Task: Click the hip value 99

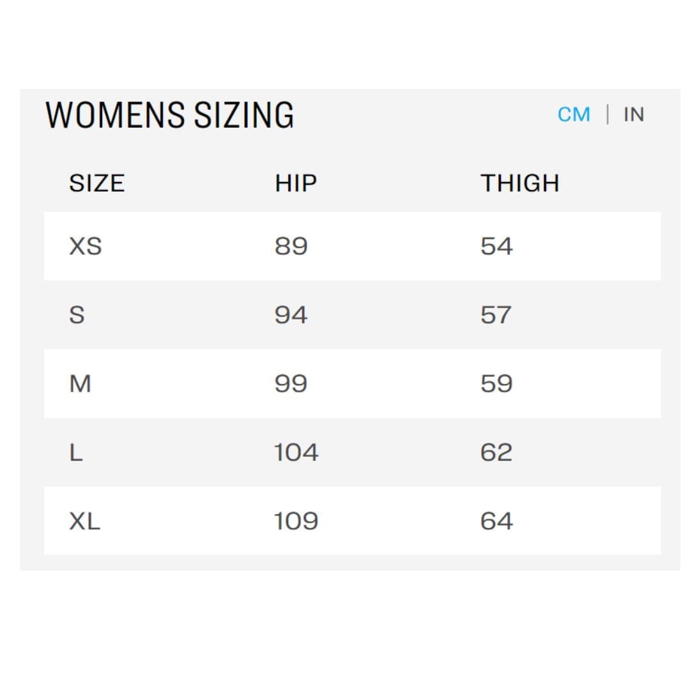Action: click(291, 384)
